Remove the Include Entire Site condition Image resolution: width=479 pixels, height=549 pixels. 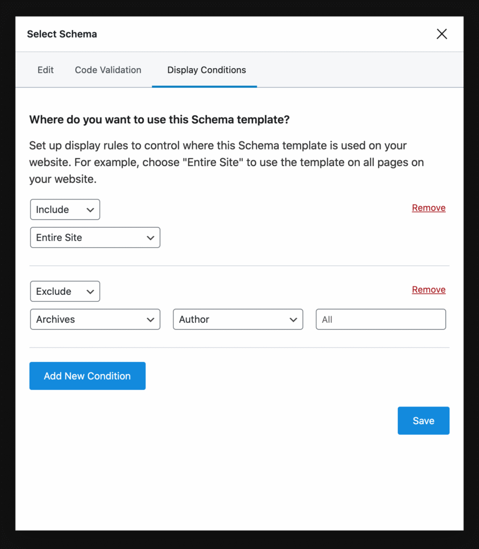[x=429, y=207]
